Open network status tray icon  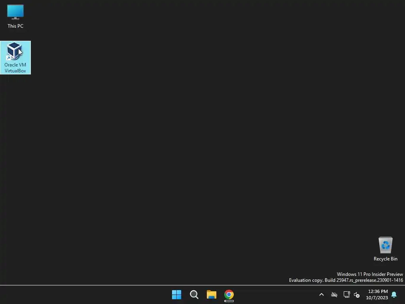tap(346, 294)
